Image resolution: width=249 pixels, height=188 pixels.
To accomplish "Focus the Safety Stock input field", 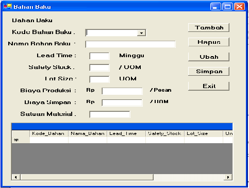I will point(99,67).
